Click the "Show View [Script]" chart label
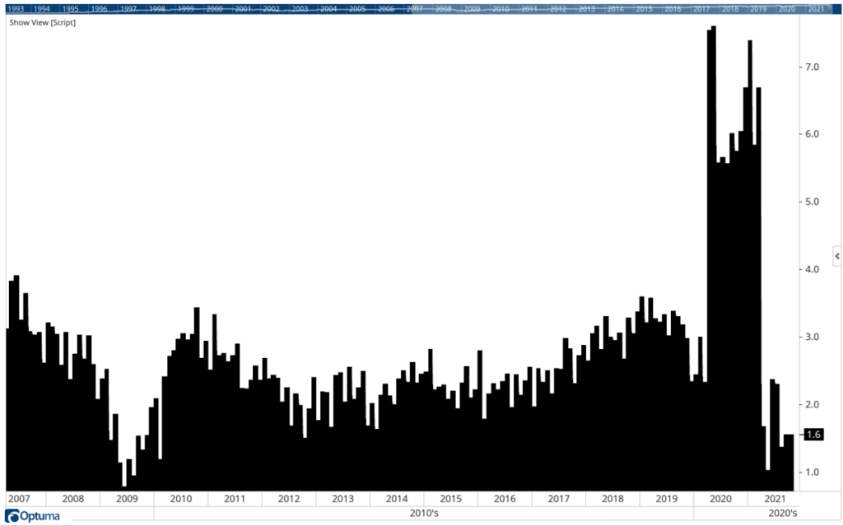Viewport: 843px width, 526px height. (43, 22)
